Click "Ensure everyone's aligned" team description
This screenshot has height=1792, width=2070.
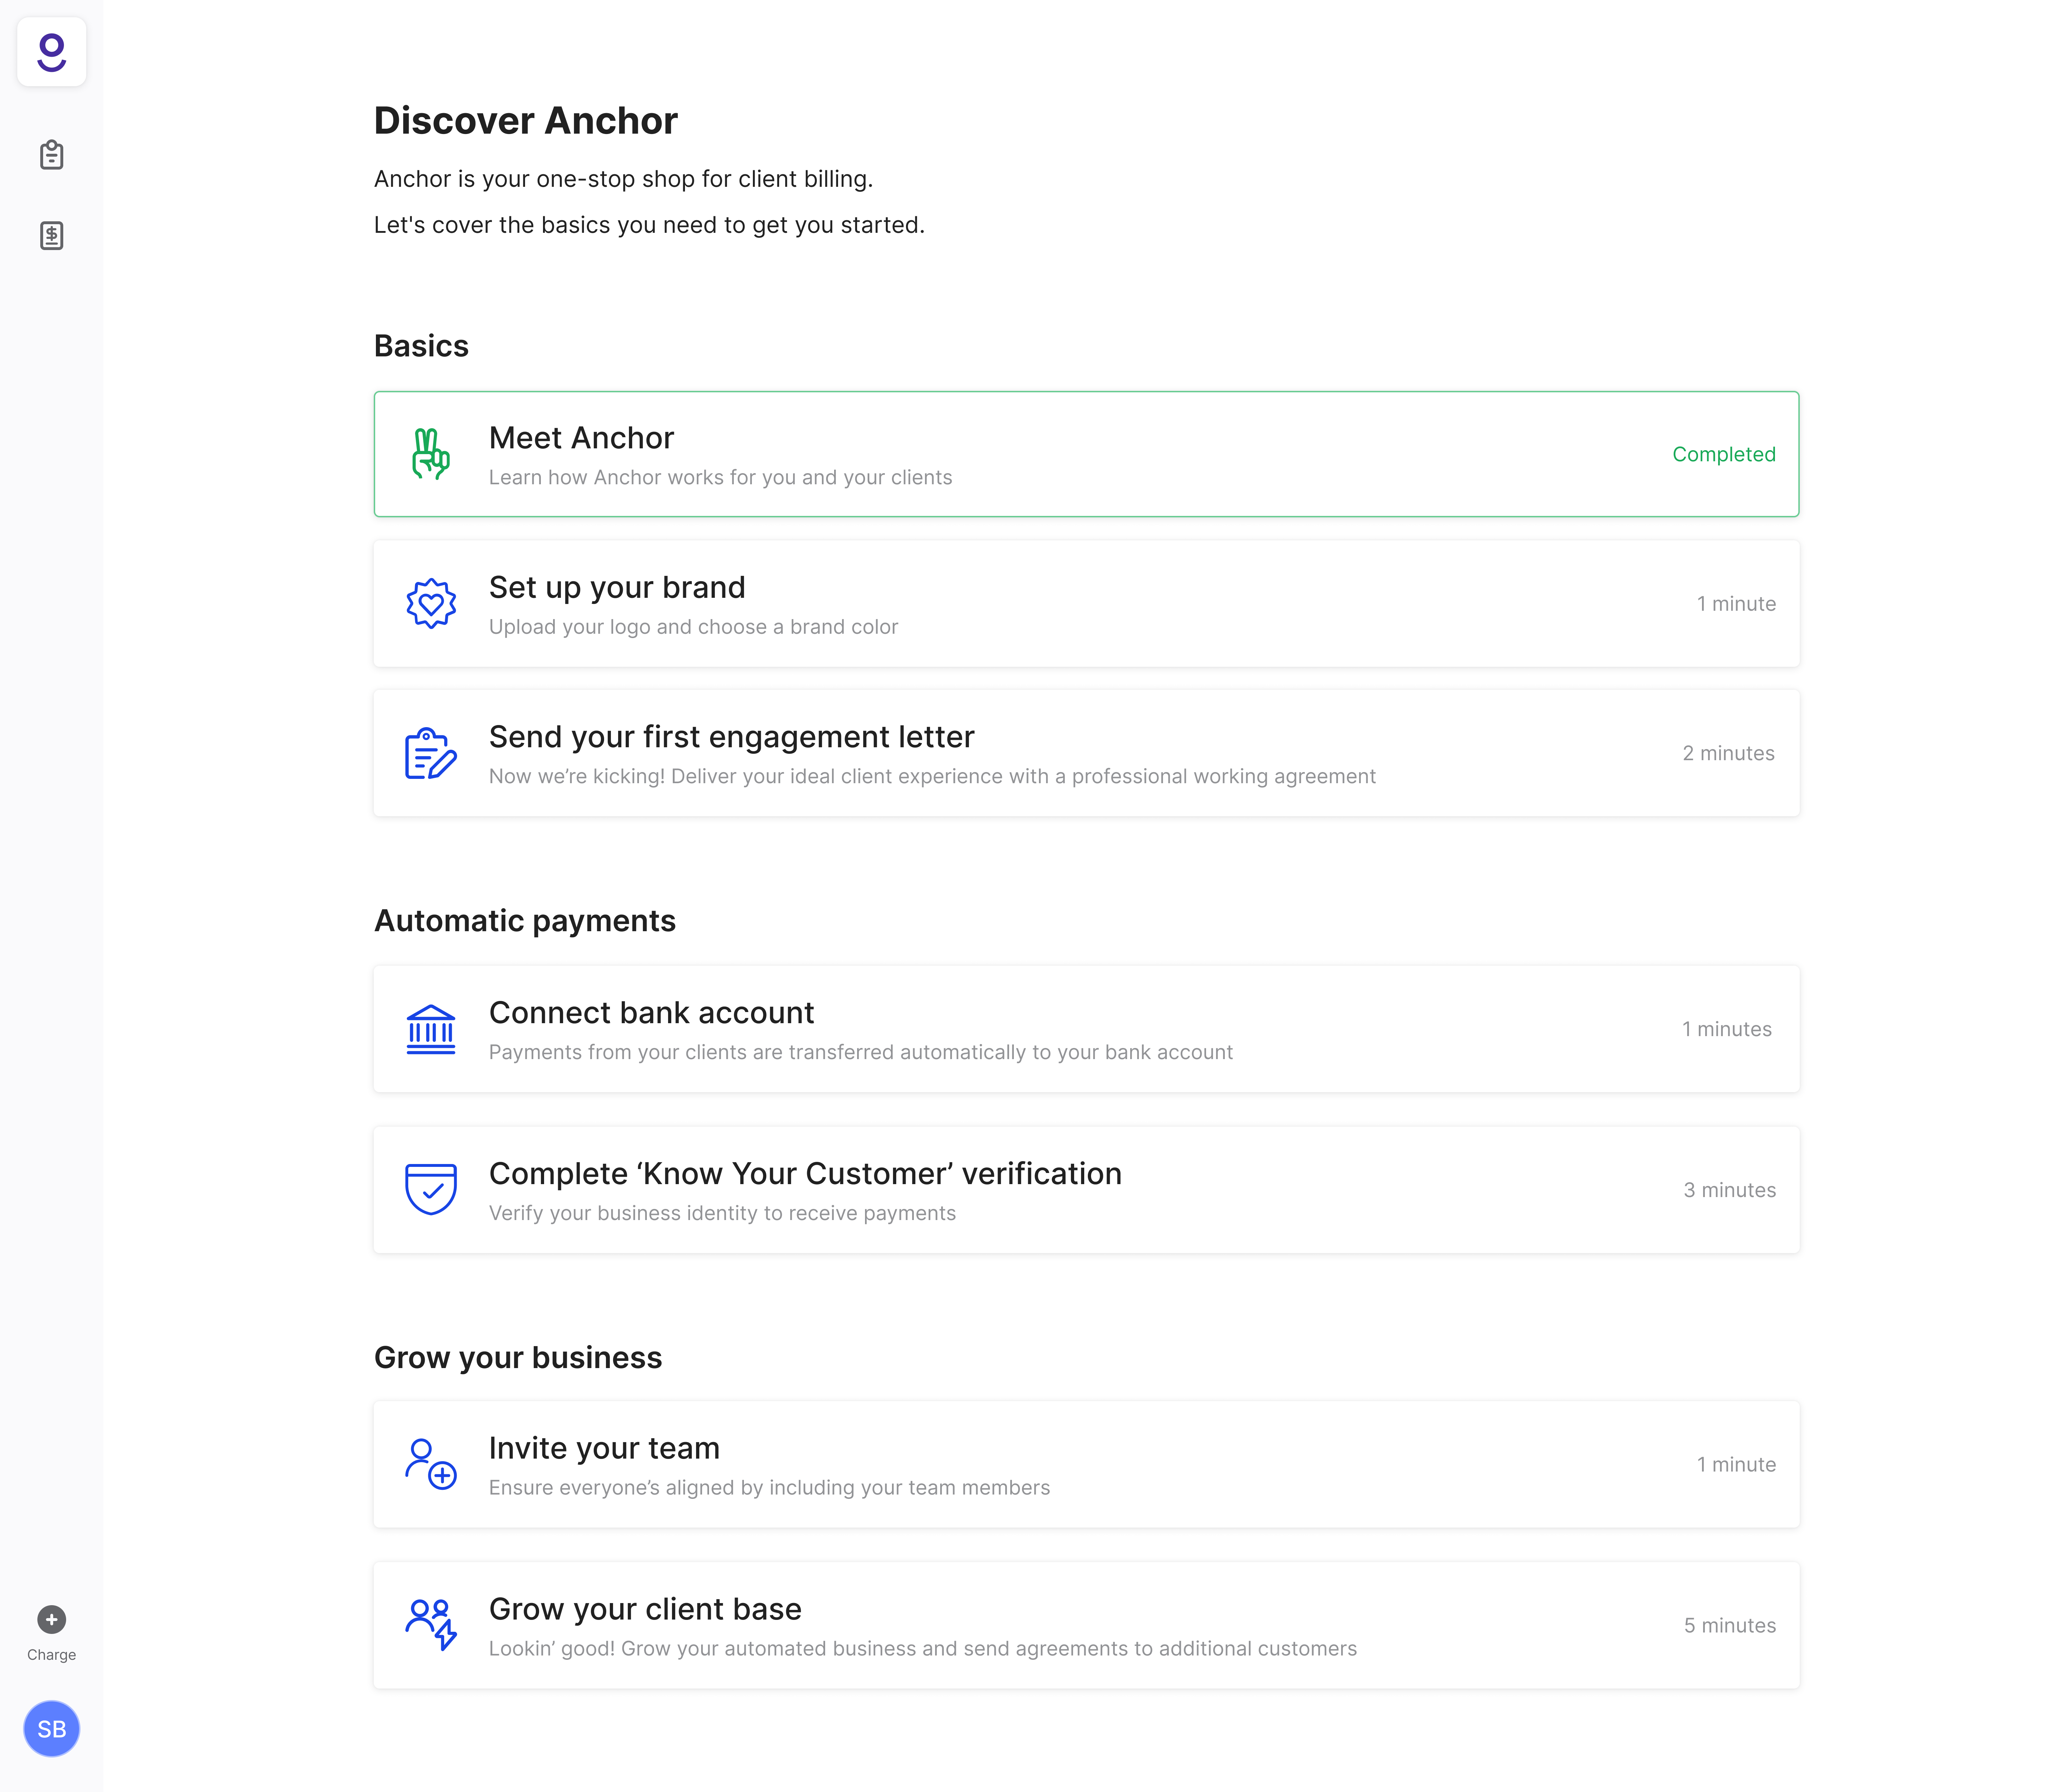(769, 1488)
